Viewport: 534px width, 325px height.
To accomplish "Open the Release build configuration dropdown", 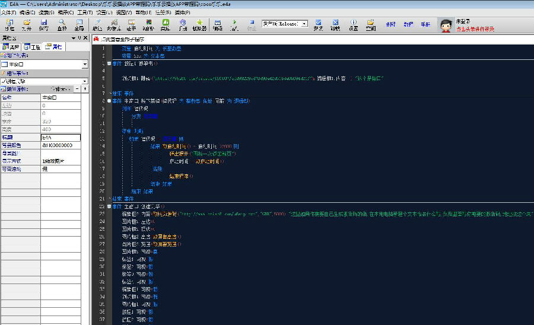I will pyautogui.click(x=305, y=24).
